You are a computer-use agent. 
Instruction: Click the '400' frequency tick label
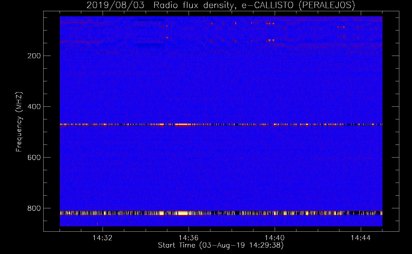tap(34, 107)
